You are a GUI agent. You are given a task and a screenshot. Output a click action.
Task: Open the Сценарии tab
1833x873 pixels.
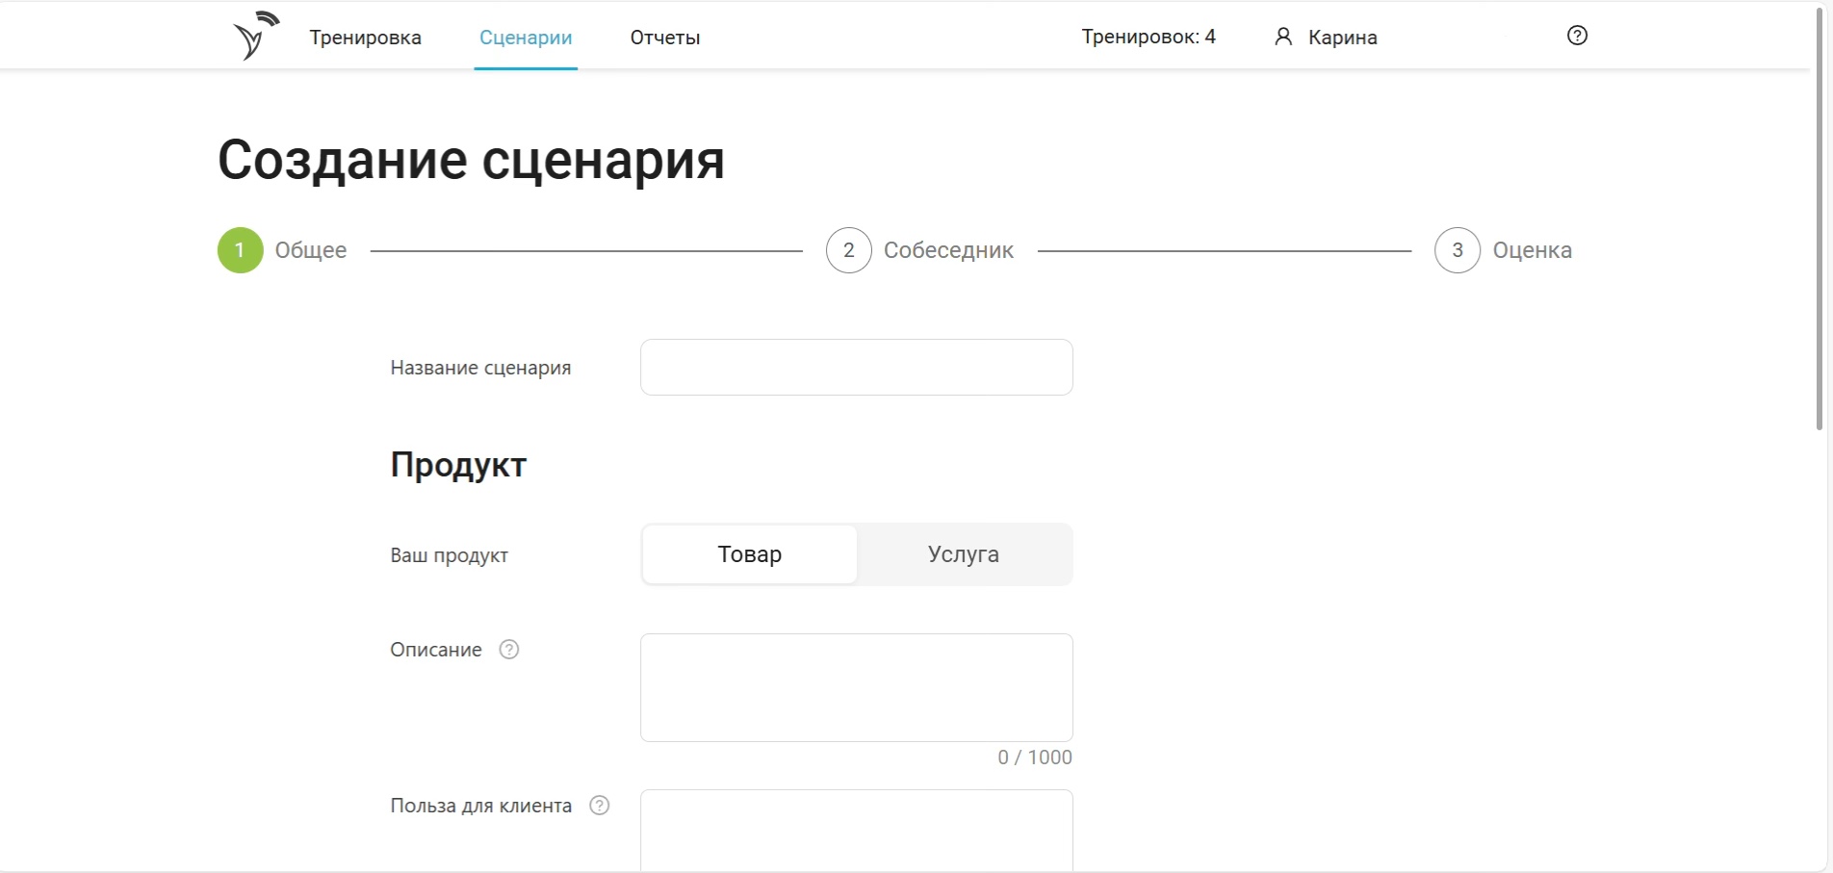526,38
